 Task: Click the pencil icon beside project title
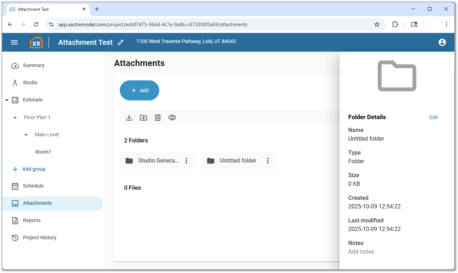click(x=121, y=42)
